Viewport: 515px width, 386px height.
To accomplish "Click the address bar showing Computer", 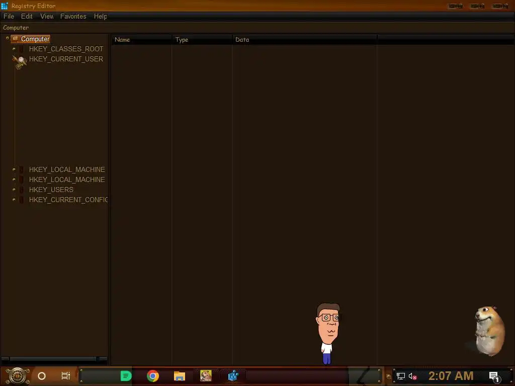I will (257, 28).
